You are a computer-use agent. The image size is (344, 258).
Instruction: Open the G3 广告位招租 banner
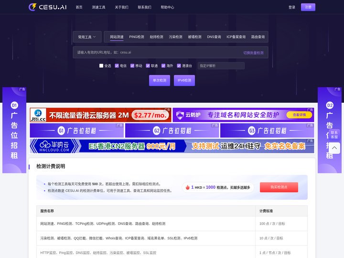(267, 130)
